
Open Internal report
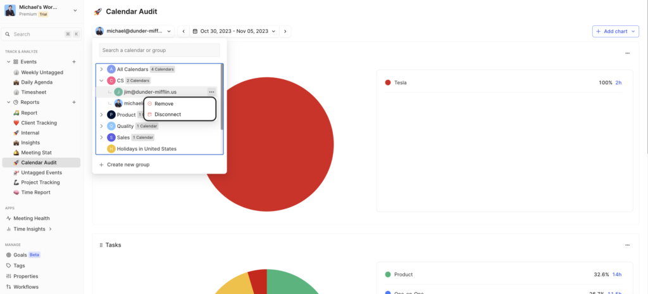click(30, 132)
